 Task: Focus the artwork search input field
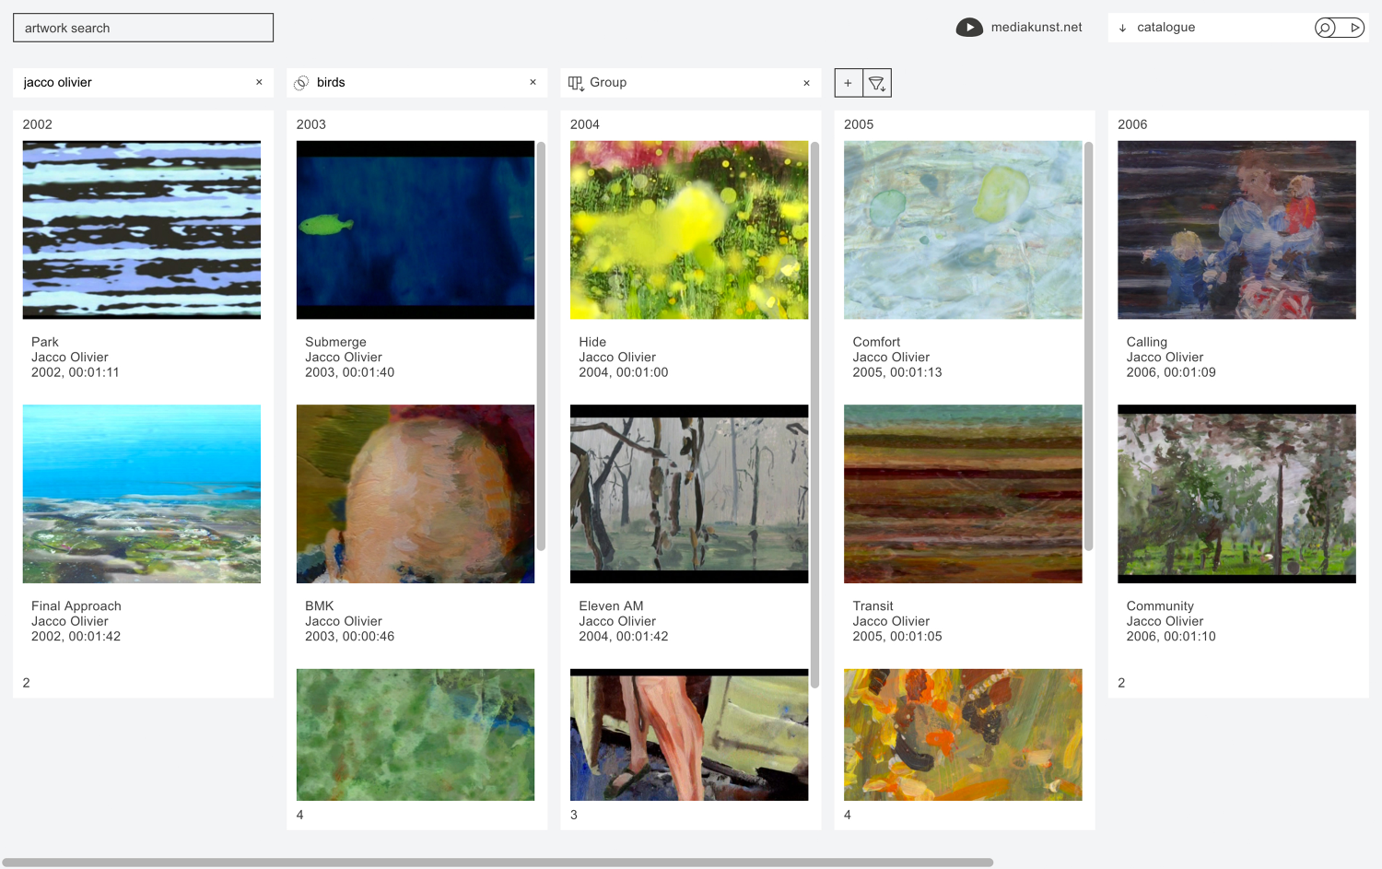[143, 28]
